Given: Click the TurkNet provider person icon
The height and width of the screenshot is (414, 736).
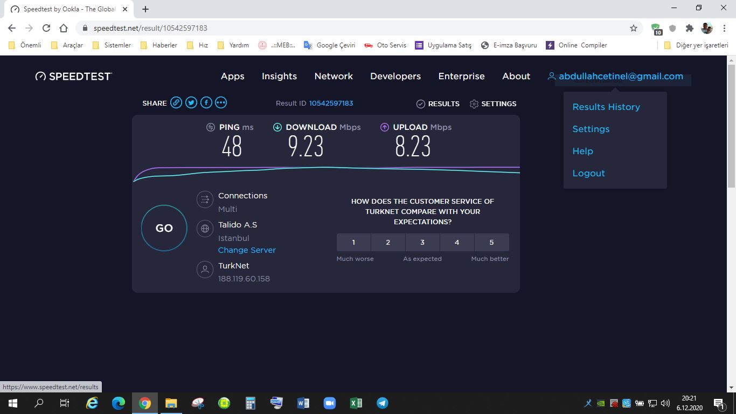Looking at the screenshot, I should (x=205, y=270).
